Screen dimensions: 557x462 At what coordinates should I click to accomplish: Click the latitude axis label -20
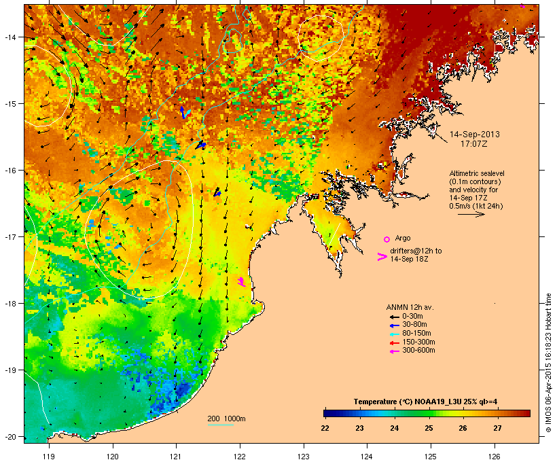pos(10,437)
